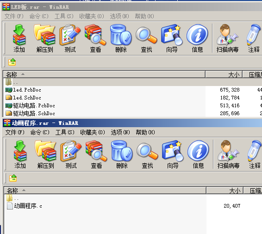Click 添加 icon in LED板.rar window
Image resolution: width=262 pixels, height=234 pixels.
(19, 38)
